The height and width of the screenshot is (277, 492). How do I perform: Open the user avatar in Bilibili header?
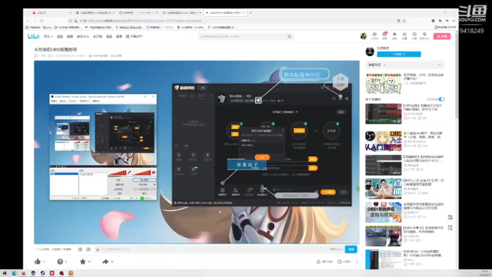[363, 36]
